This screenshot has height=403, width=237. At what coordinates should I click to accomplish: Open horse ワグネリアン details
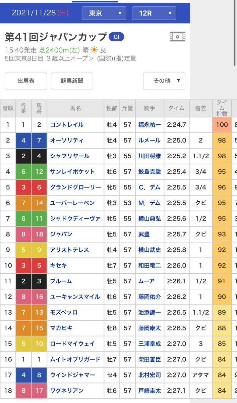pos(67,391)
